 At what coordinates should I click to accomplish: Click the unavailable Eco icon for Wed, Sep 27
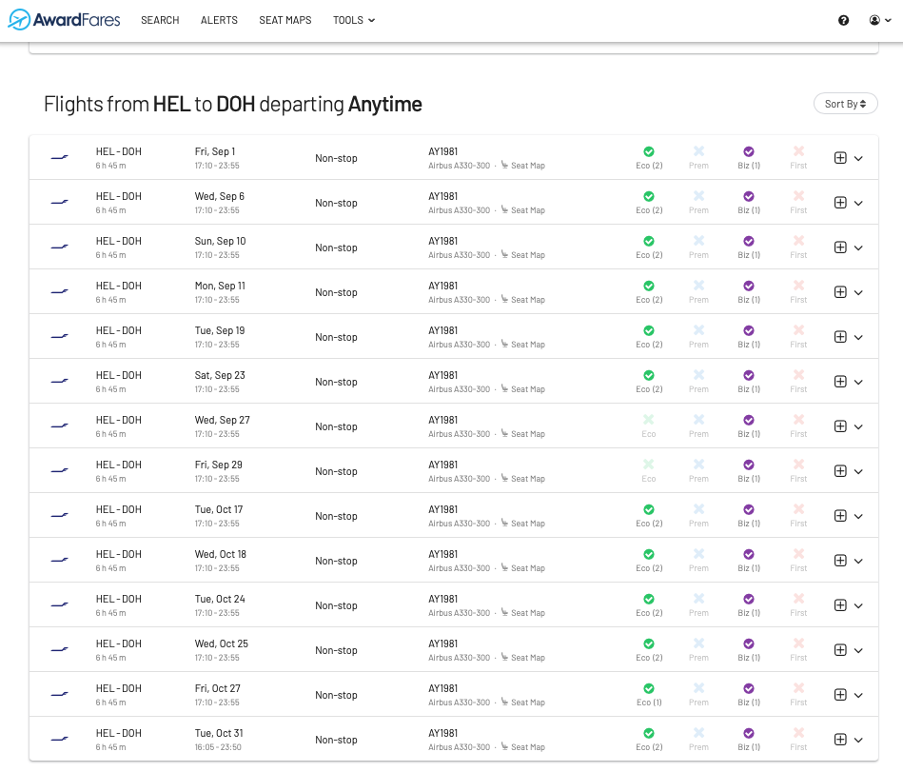649,421
